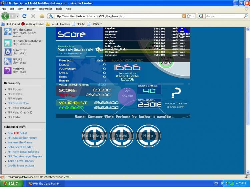The height and width of the screenshot is (187, 250).
Task: Open the Edit menu
Action: coord(12,9)
